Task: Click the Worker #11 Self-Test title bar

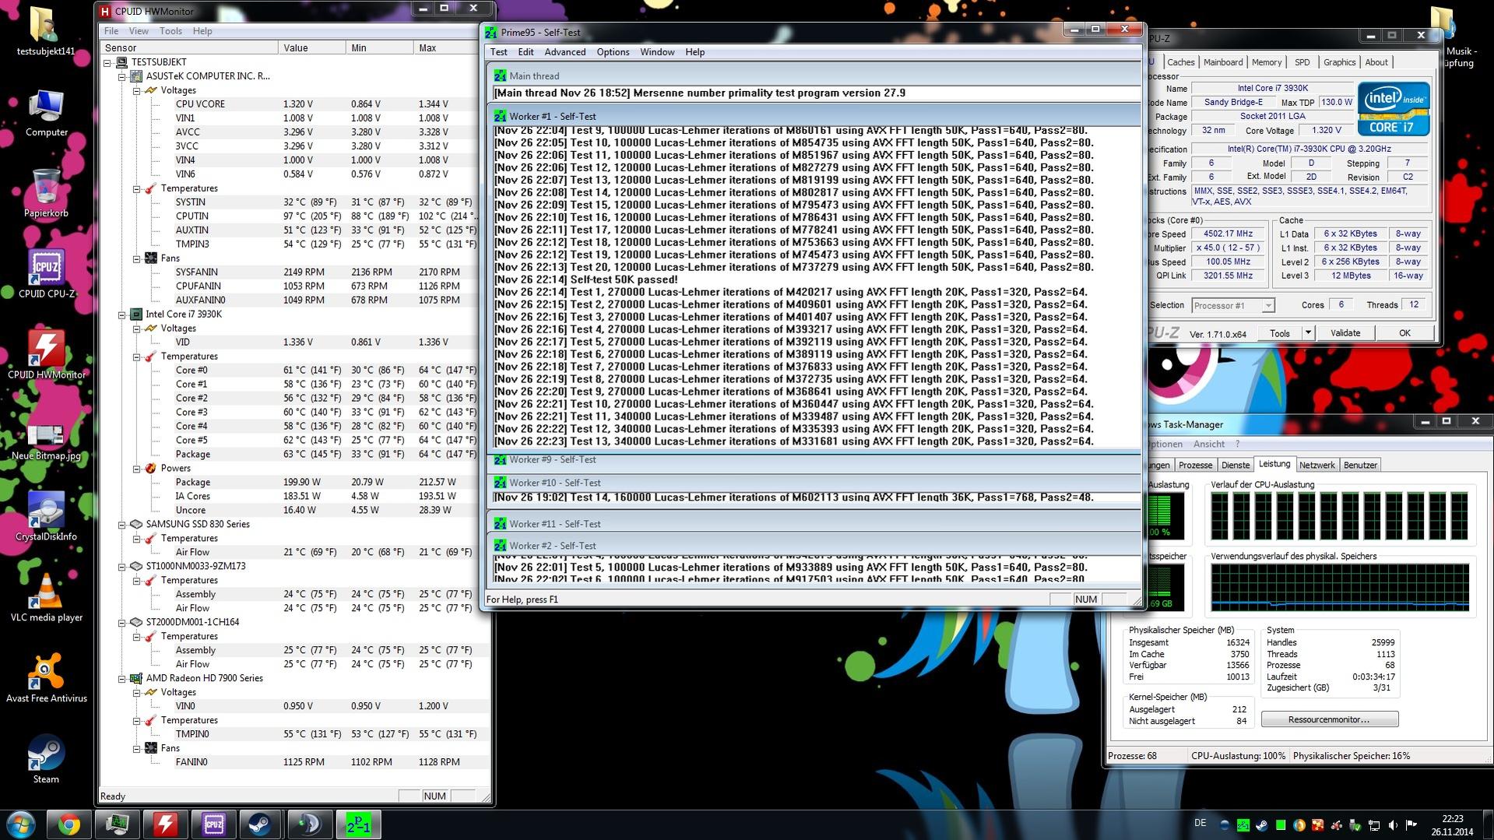Action: point(814,524)
